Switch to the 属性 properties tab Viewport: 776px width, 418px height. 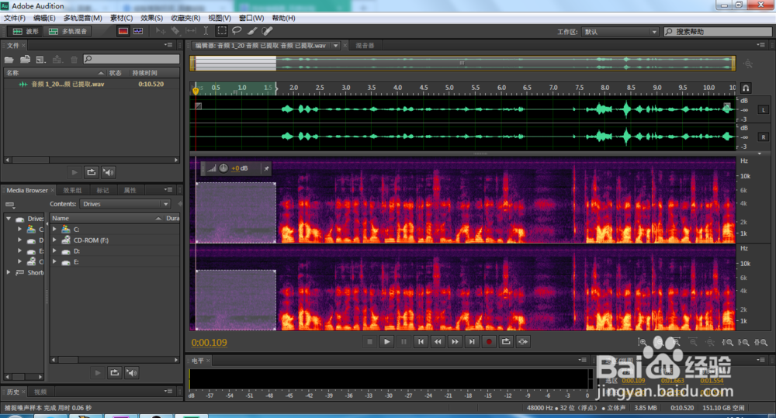click(x=130, y=191)
